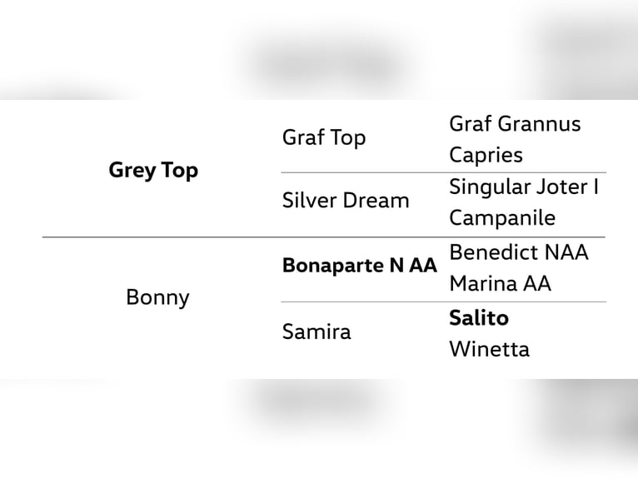
Task: Select the bold Bonaparte N AA entry
Action: tap(359, 266)
